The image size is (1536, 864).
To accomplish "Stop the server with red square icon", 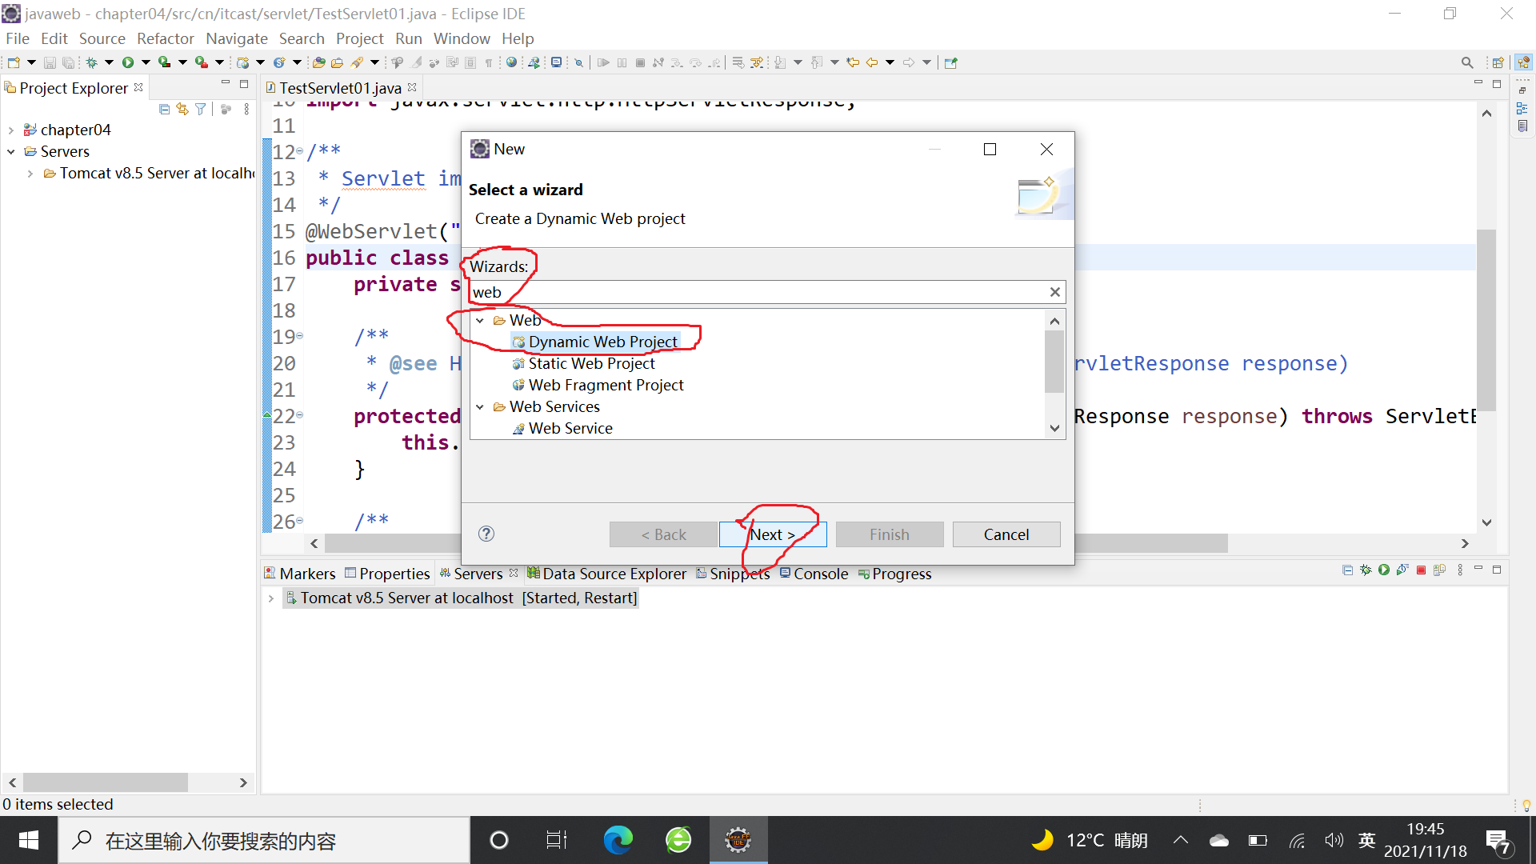I will point(1421,570).
